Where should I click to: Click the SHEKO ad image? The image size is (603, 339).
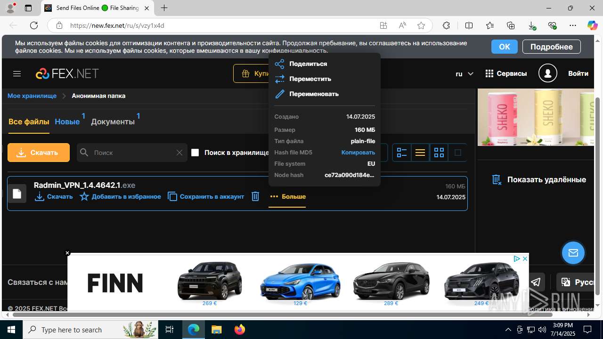[x=536, y=117]
